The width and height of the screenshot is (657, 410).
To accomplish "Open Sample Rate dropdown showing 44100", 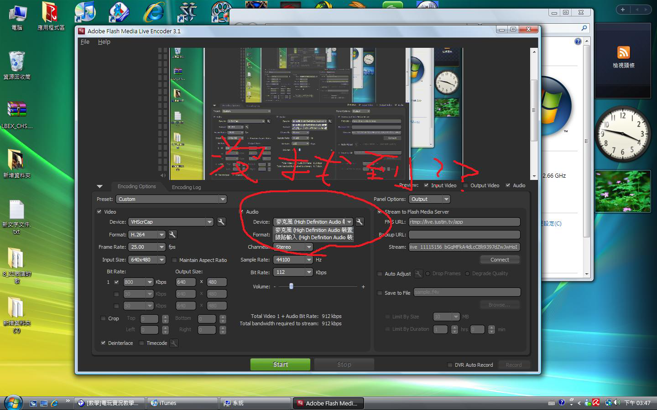I will tap(293, 260).
